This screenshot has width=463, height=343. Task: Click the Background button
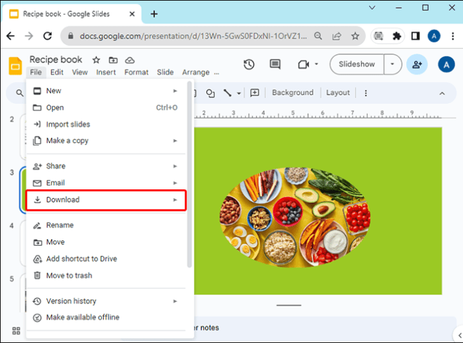pos(293,93)
